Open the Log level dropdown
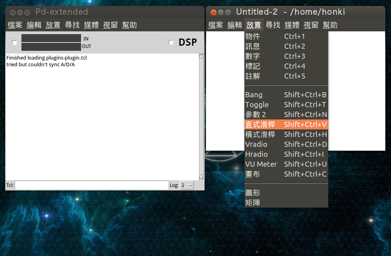391x256 pixels. (x=187, y=185)
